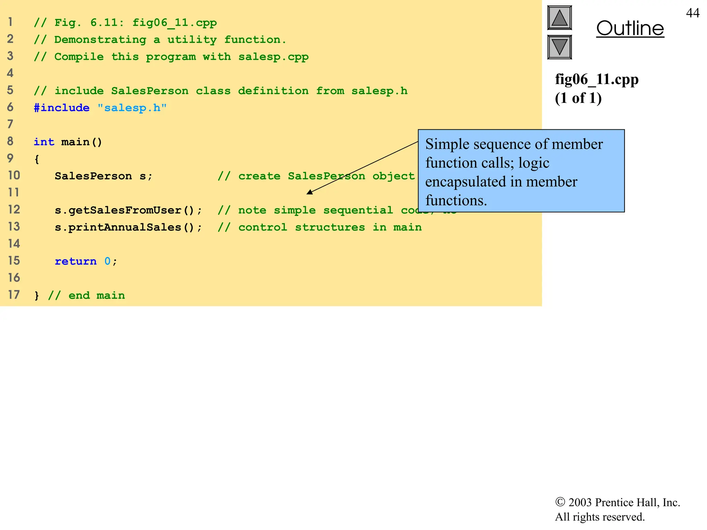Click the "salesp.h" string literal
Viewport: 707px width, 530px height.
132,108
